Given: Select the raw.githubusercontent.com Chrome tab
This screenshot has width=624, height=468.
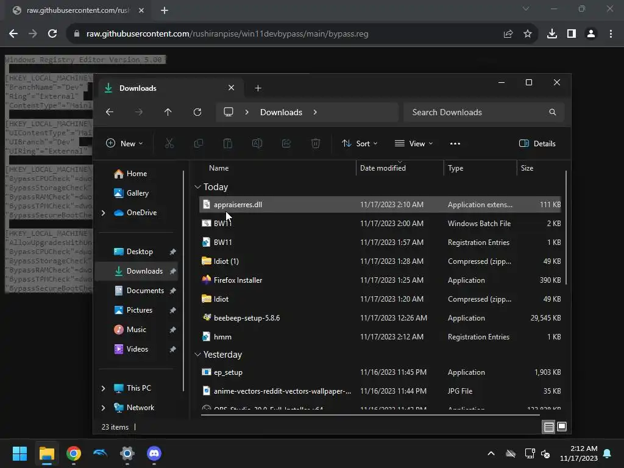Looking at the screenshot, I should pos(78,10).
